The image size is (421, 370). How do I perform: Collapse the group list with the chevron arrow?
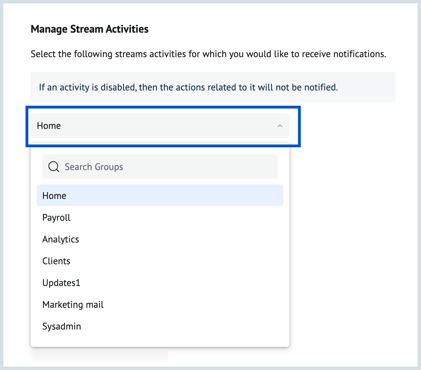point(280,126)
